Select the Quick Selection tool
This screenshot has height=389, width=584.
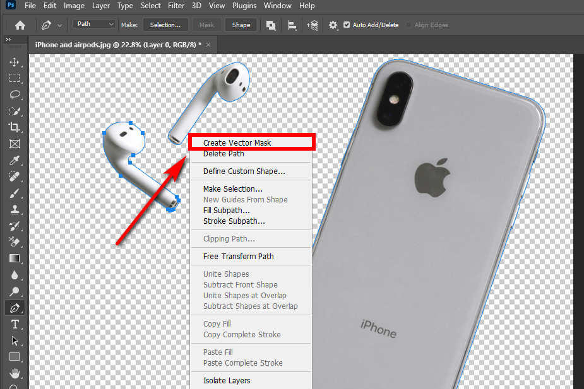[x=14, y=111]
